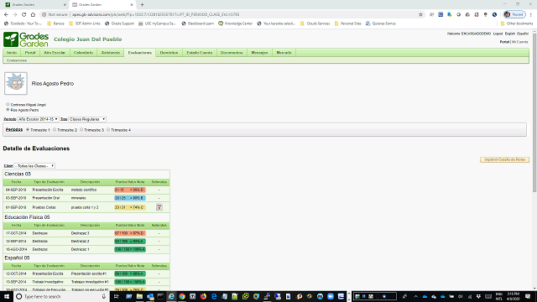Open Chrome from Windows taskbar

click(x=182, y=296)
